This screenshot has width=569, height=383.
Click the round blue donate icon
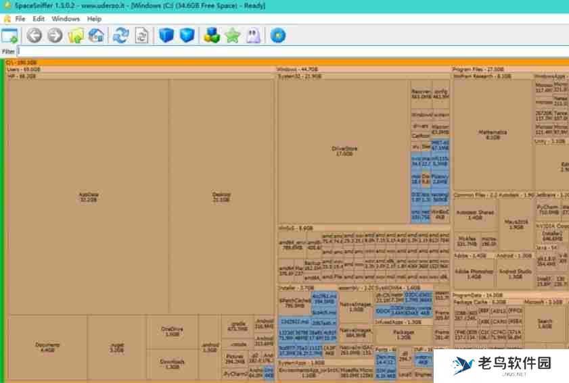coord(277,36)
